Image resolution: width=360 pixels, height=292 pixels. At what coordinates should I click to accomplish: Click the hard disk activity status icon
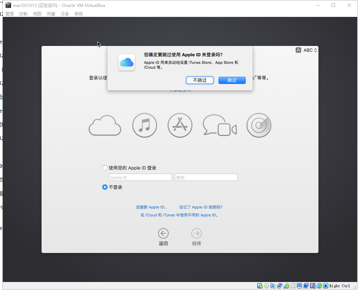point(260,286)
